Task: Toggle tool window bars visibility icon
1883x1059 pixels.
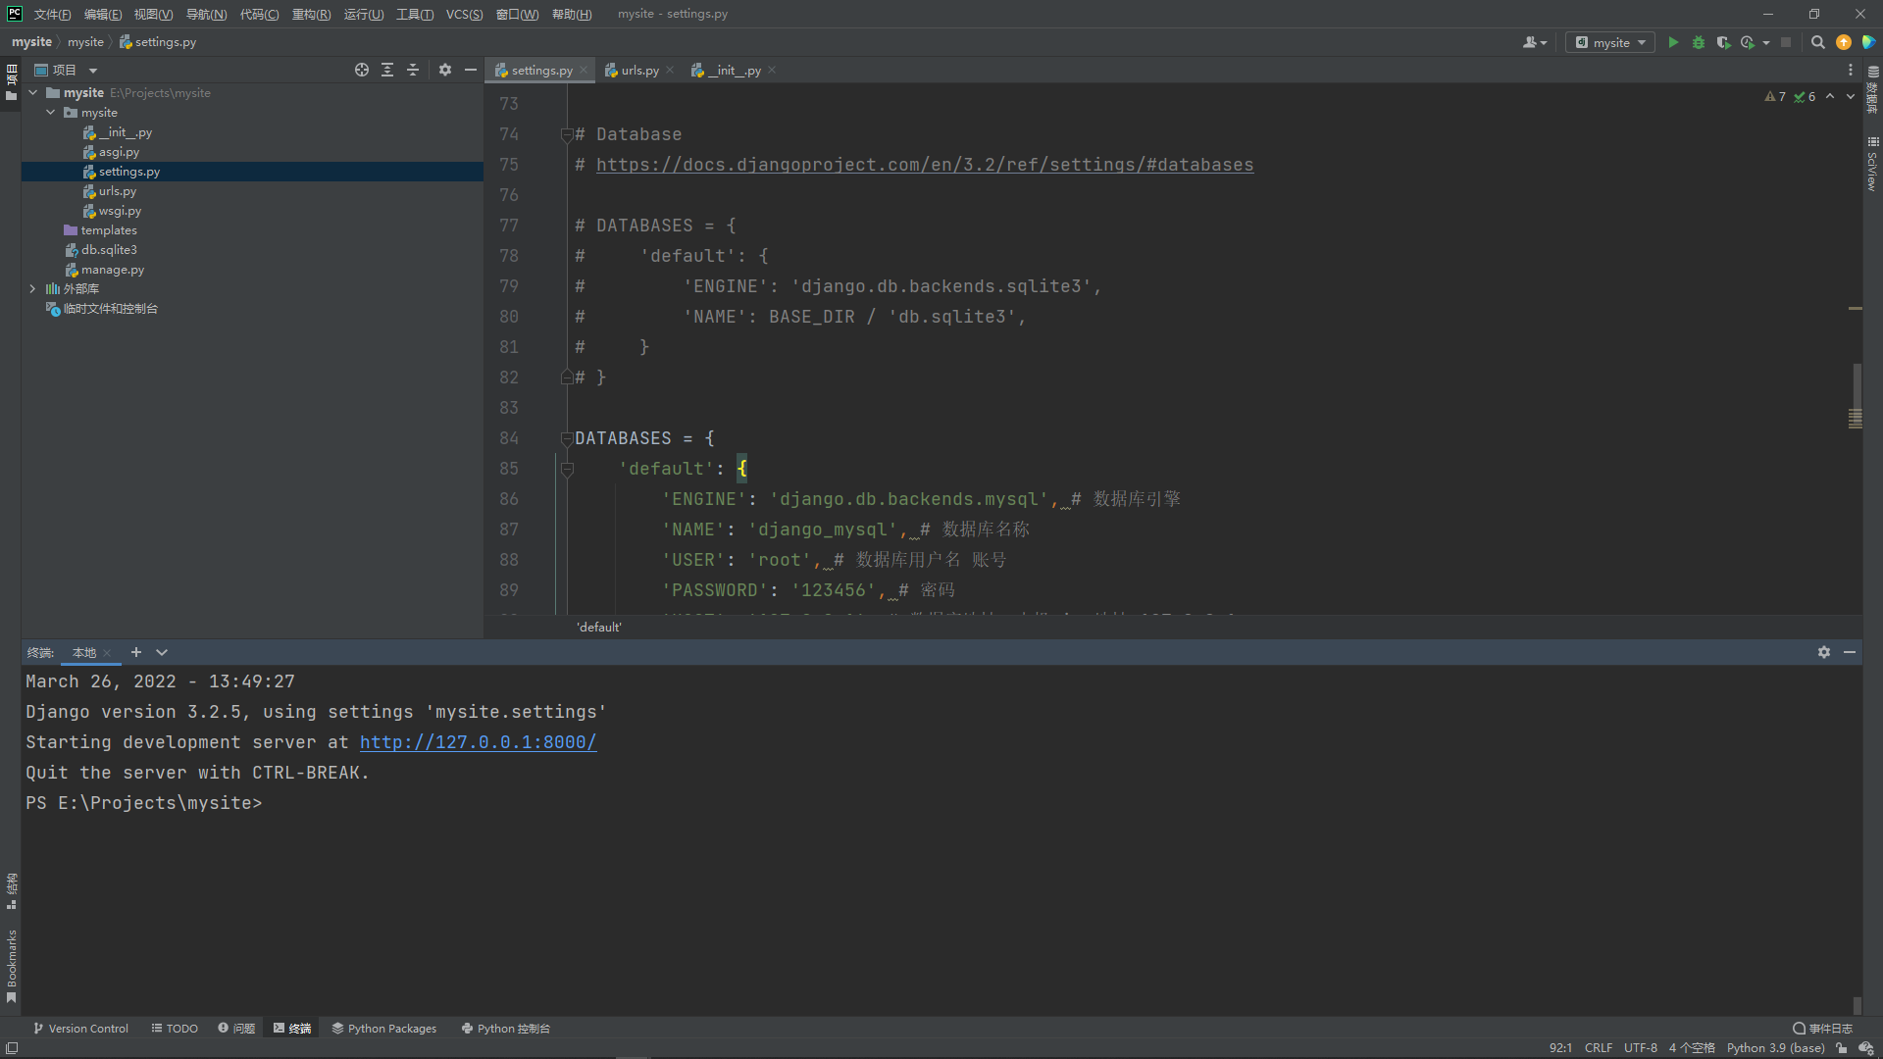Action: 11,1048
